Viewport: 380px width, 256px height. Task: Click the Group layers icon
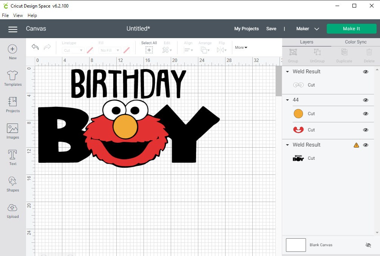[293, 52]
